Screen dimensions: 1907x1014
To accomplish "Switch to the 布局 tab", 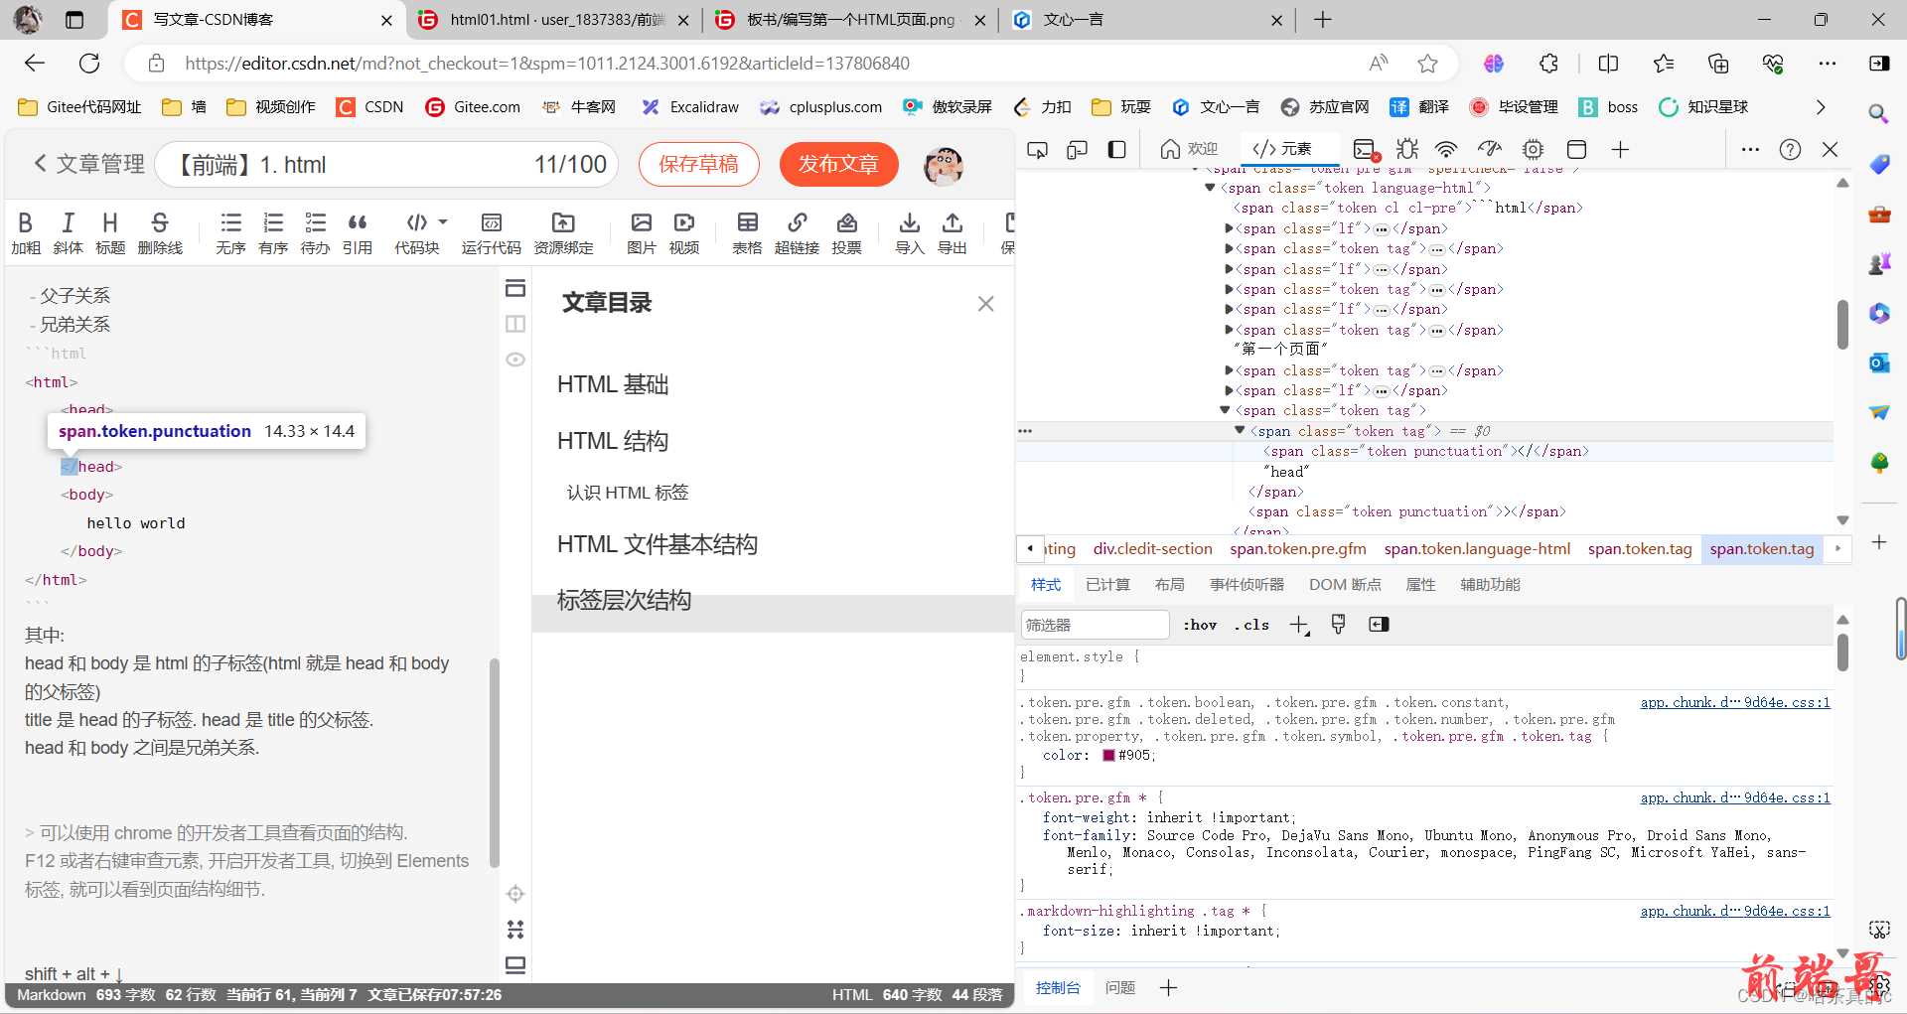I will [1170, 585].
